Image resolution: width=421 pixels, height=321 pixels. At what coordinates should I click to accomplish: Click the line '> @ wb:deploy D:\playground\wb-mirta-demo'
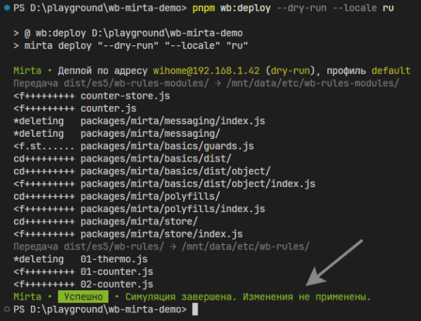coord(128,33)
